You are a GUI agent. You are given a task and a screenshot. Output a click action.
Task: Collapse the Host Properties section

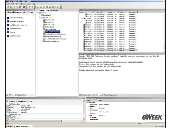click(7, 104)
